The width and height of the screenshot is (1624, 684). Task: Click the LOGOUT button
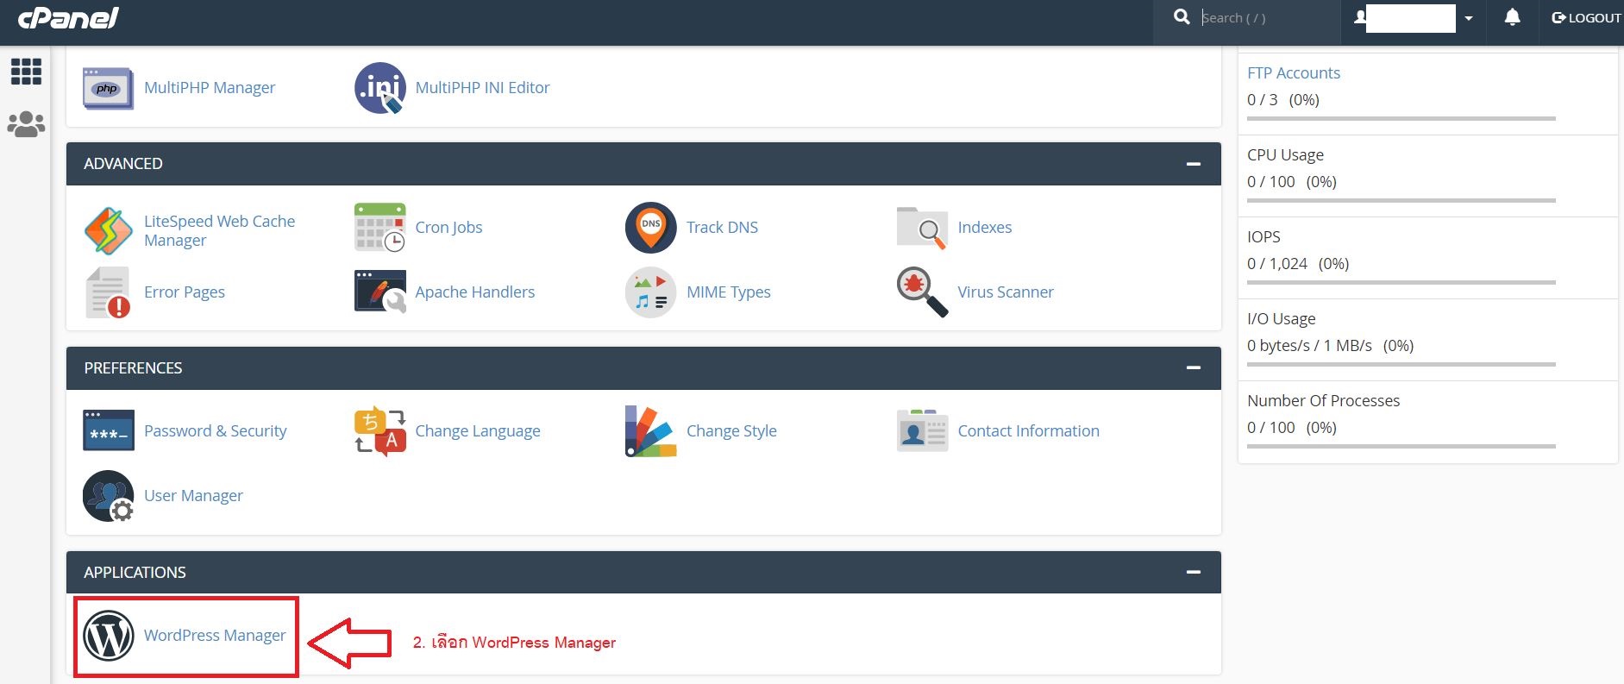coord(1585,18)
